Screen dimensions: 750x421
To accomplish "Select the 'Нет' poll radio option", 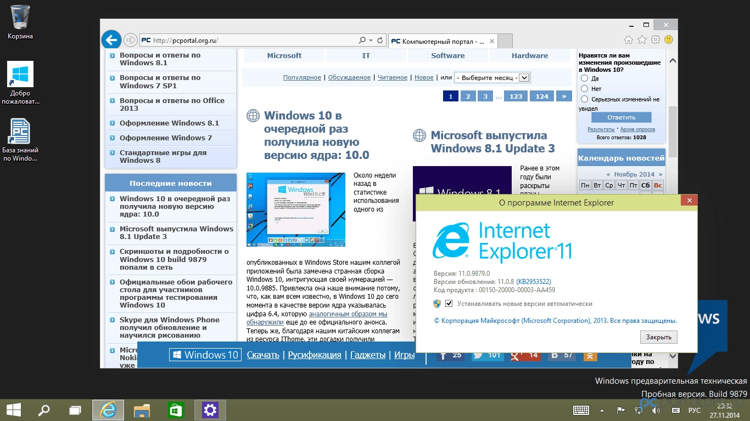I will [x=584, y=88].
